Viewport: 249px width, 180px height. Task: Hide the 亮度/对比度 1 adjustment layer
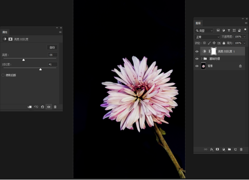tap(197, 52)
